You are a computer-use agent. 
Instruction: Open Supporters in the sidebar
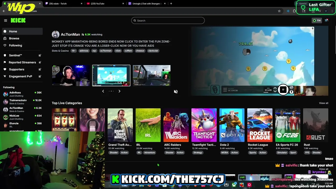coord(22,69)
